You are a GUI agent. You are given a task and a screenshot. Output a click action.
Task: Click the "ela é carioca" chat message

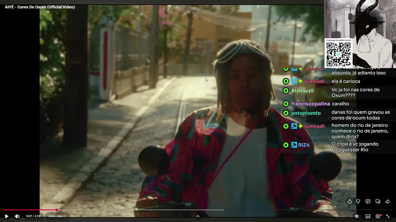346,81
